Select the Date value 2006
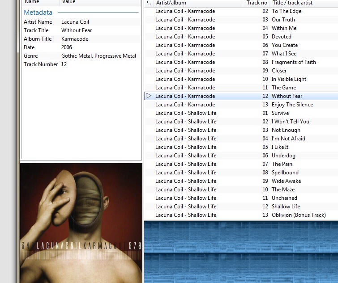The width and height of the screenshot is (338, 283). pos(66,47)
